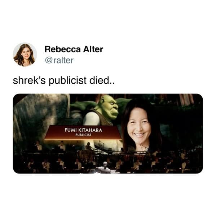Click the smiling woman's portrait photo
This screenshot has width=216, height=216.
pos(139,126)
